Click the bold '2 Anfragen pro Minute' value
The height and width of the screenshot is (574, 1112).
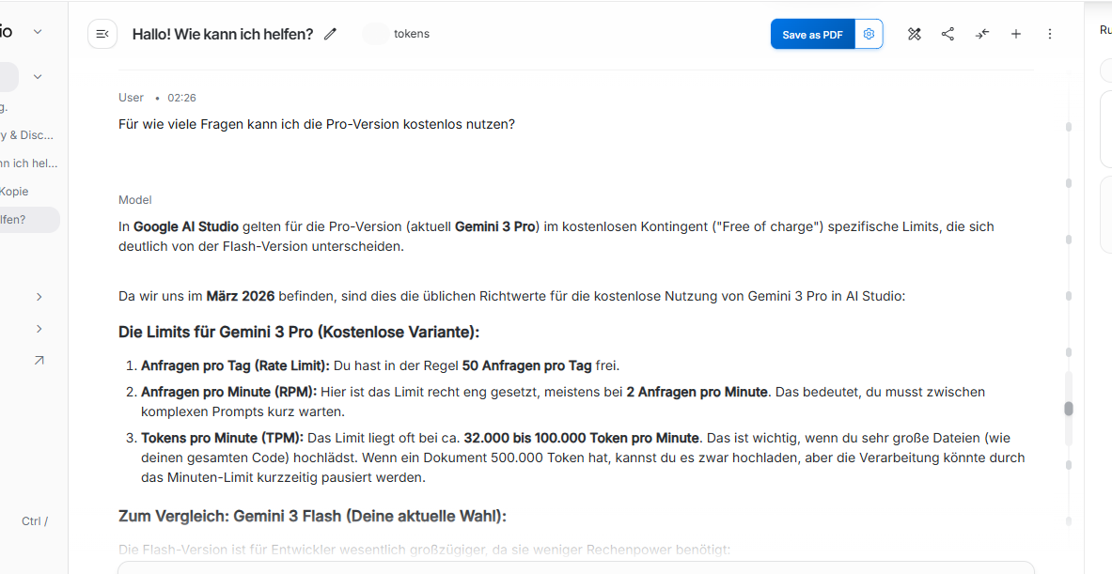697,391
